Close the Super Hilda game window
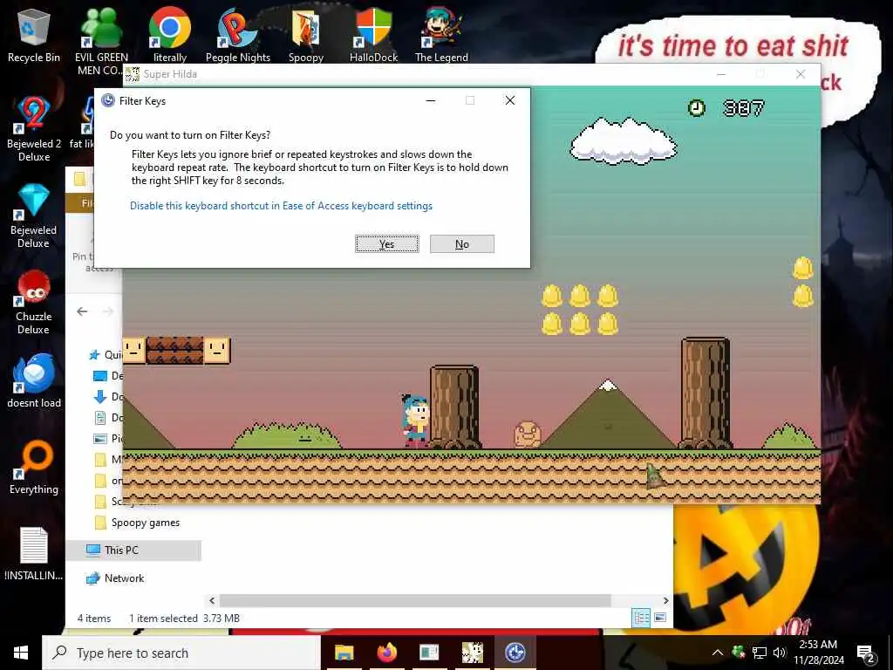This screenshot has width=893, height=670. coord(801,74)
